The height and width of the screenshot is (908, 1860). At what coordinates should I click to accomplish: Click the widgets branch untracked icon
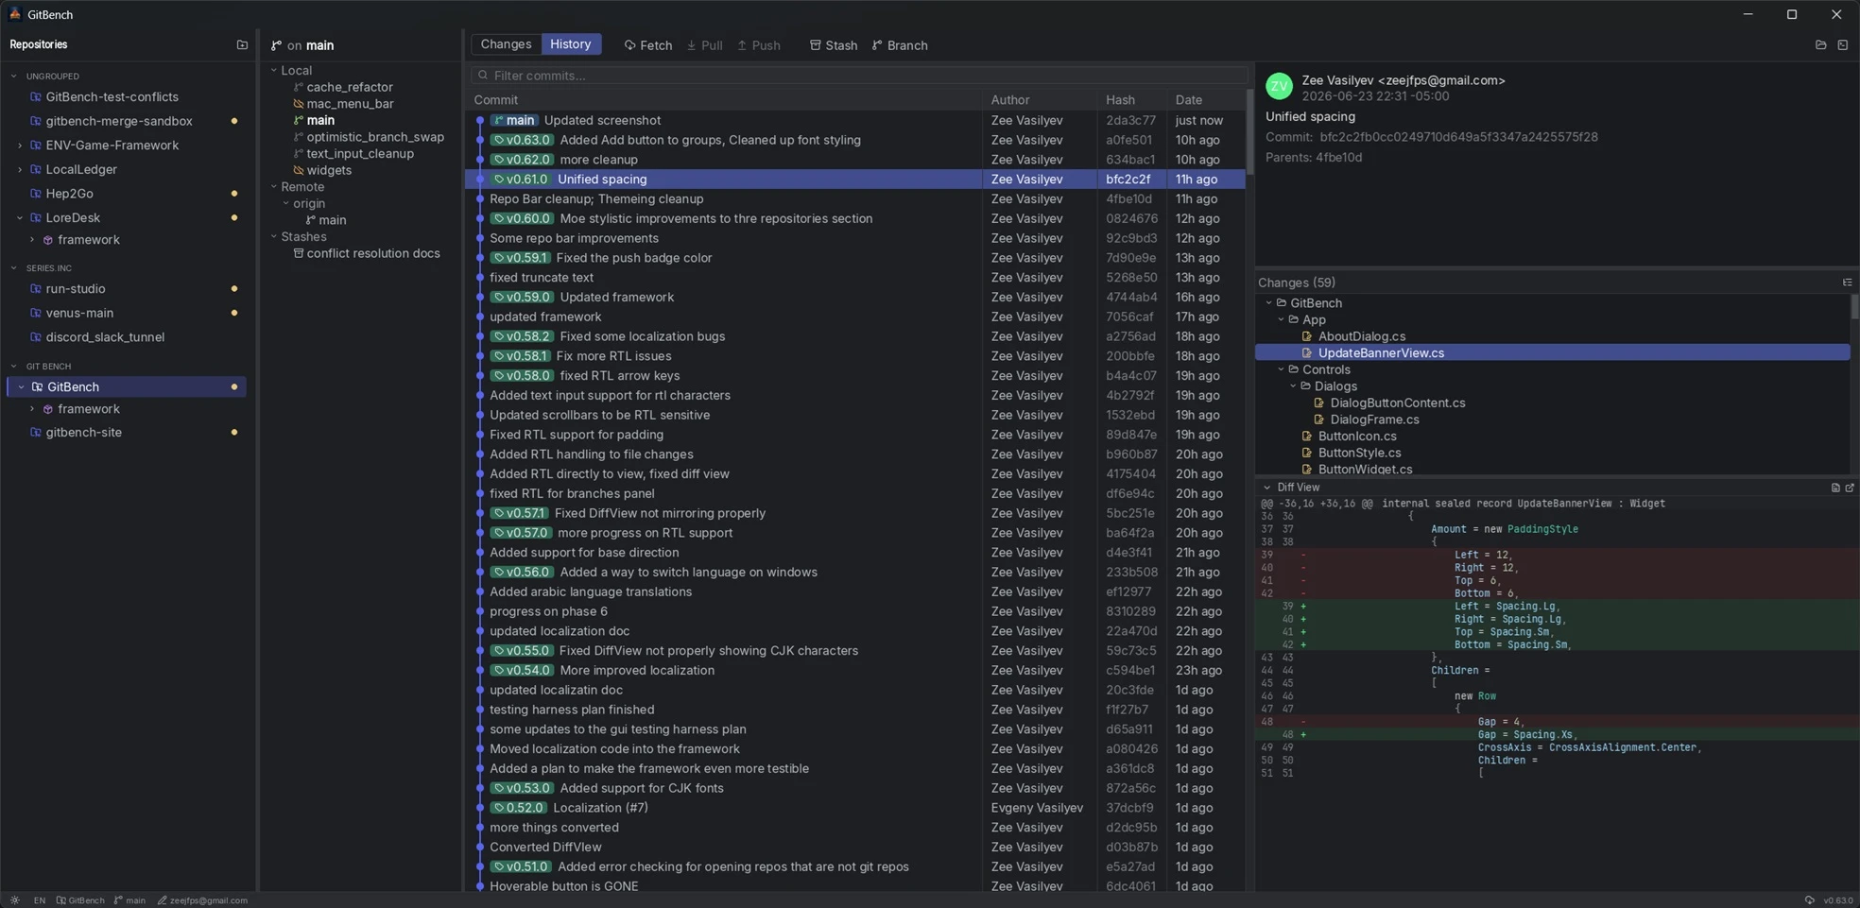299,170
